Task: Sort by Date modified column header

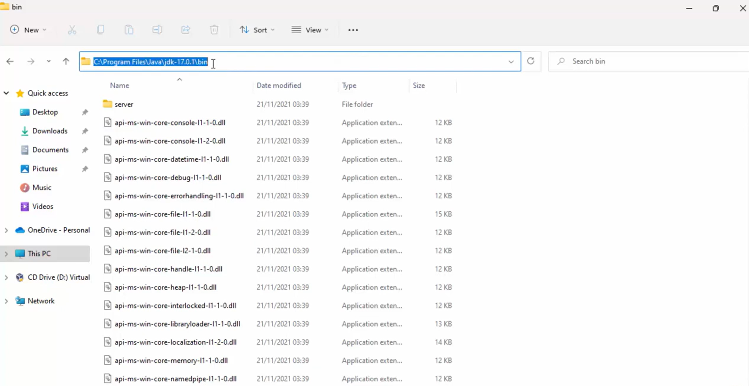Action: (x=279, y=85)
